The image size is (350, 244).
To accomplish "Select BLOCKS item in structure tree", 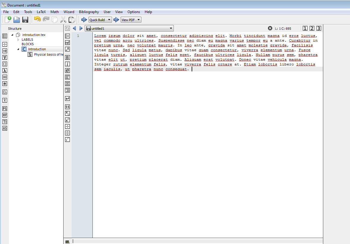I will pyautogui.click(x=28, y=44).
